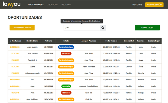Click the Id Oportunidad column header

[x=15, y=41]
